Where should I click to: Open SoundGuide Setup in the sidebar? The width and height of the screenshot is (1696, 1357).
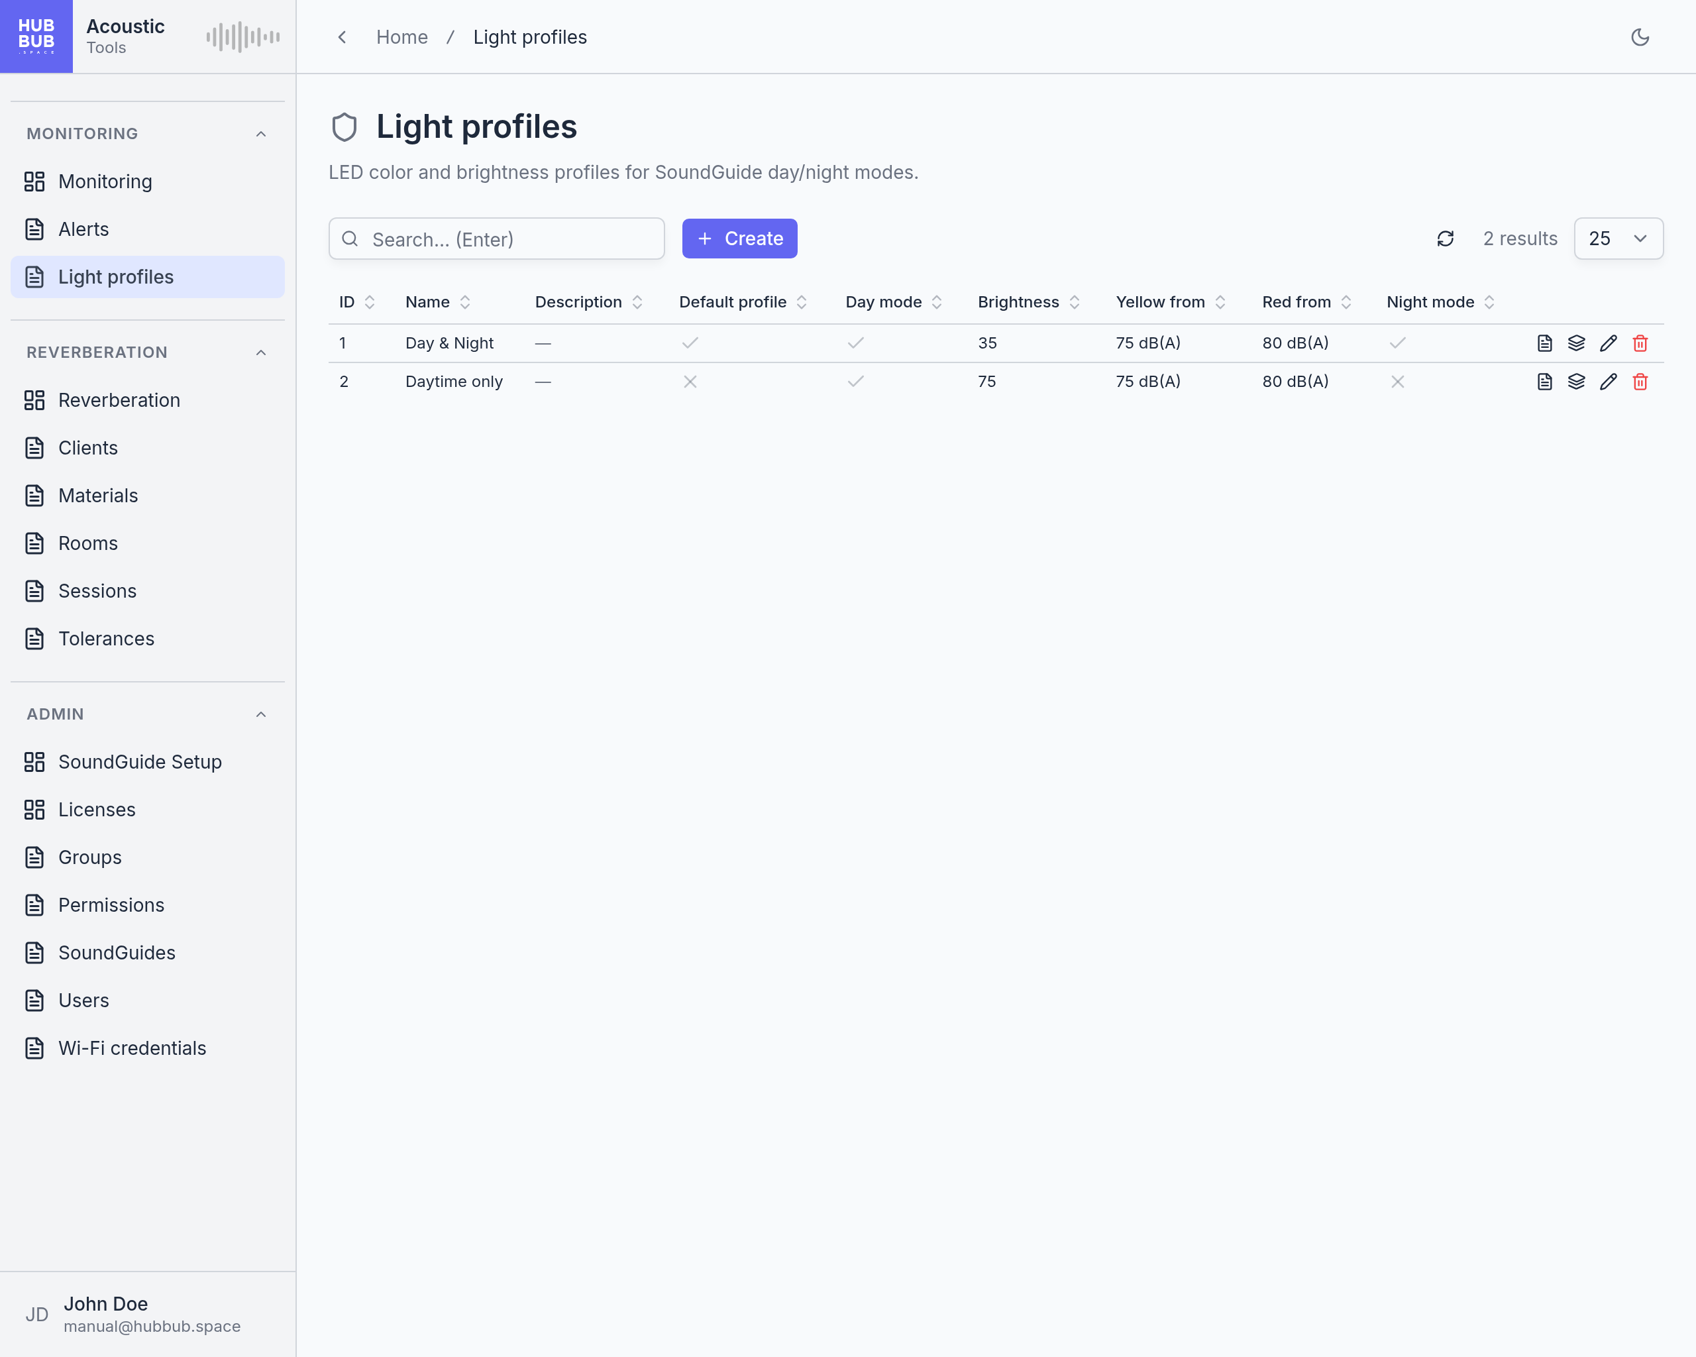[148, 761]
